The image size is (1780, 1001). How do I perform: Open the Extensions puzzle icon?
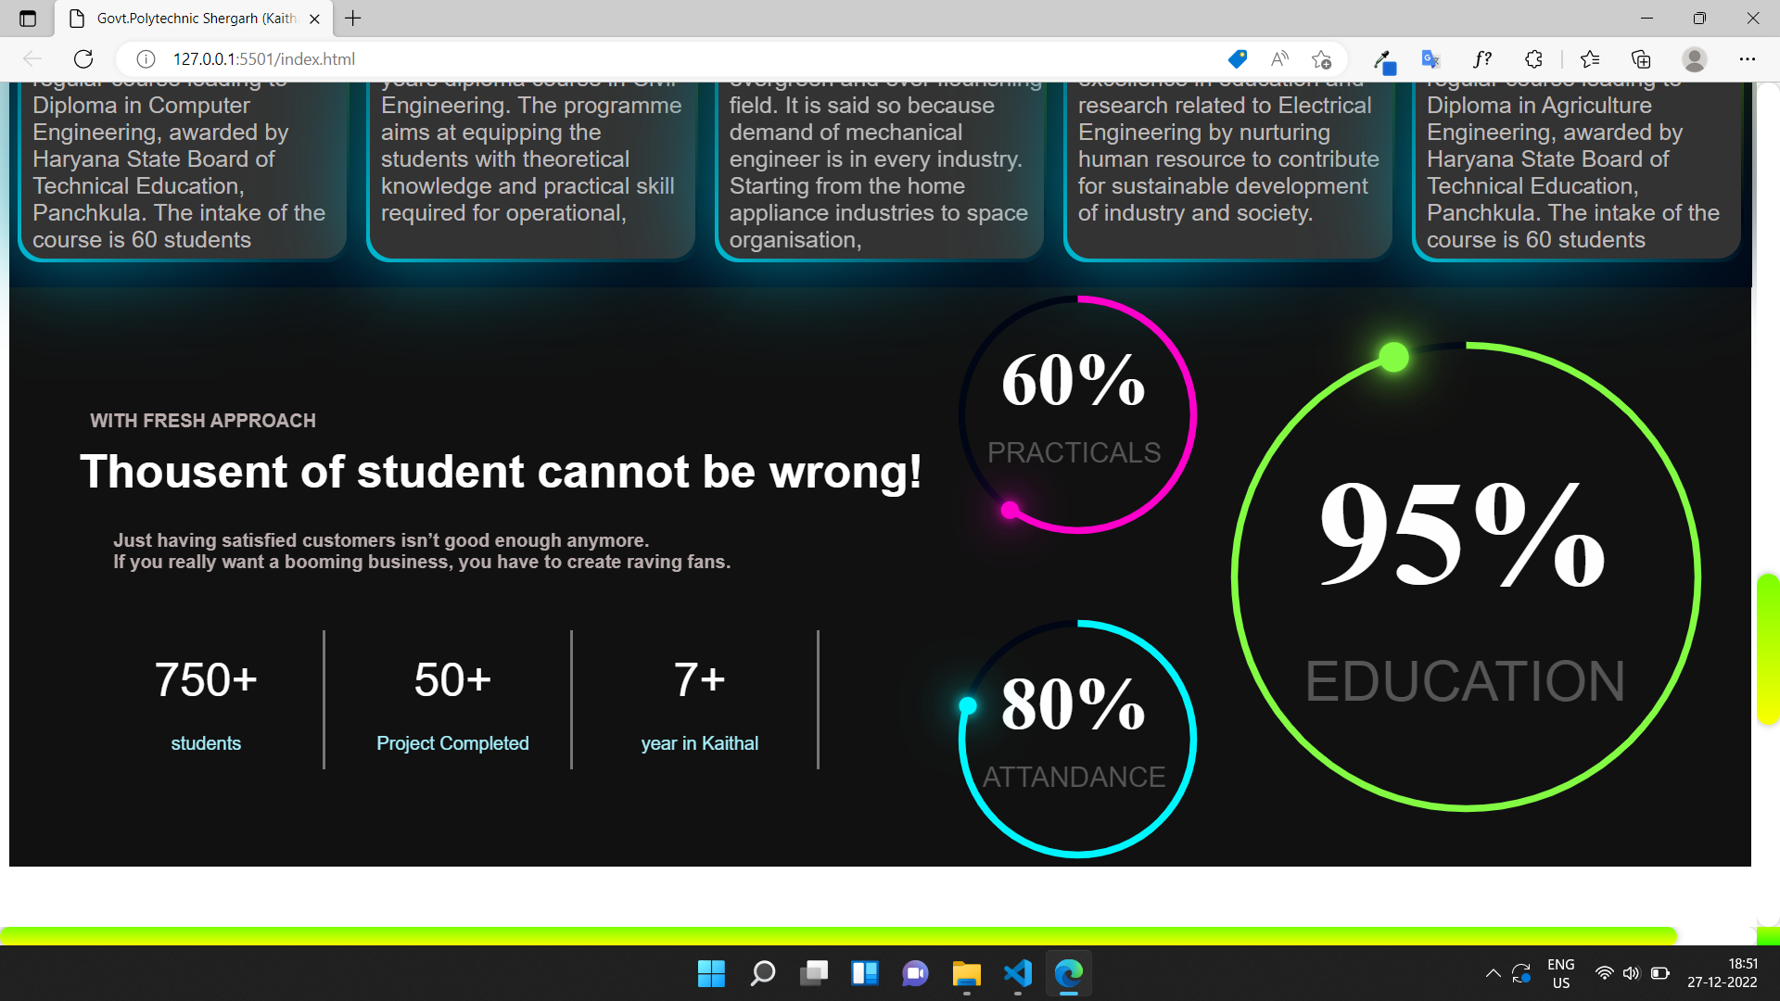[1533, 59]
